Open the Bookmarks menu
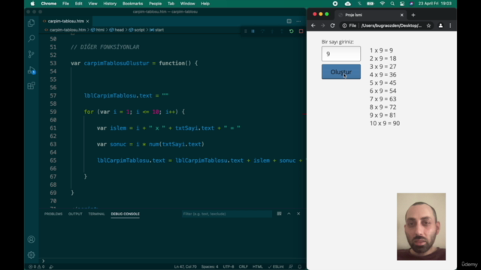481x270 pixels. 132,4
